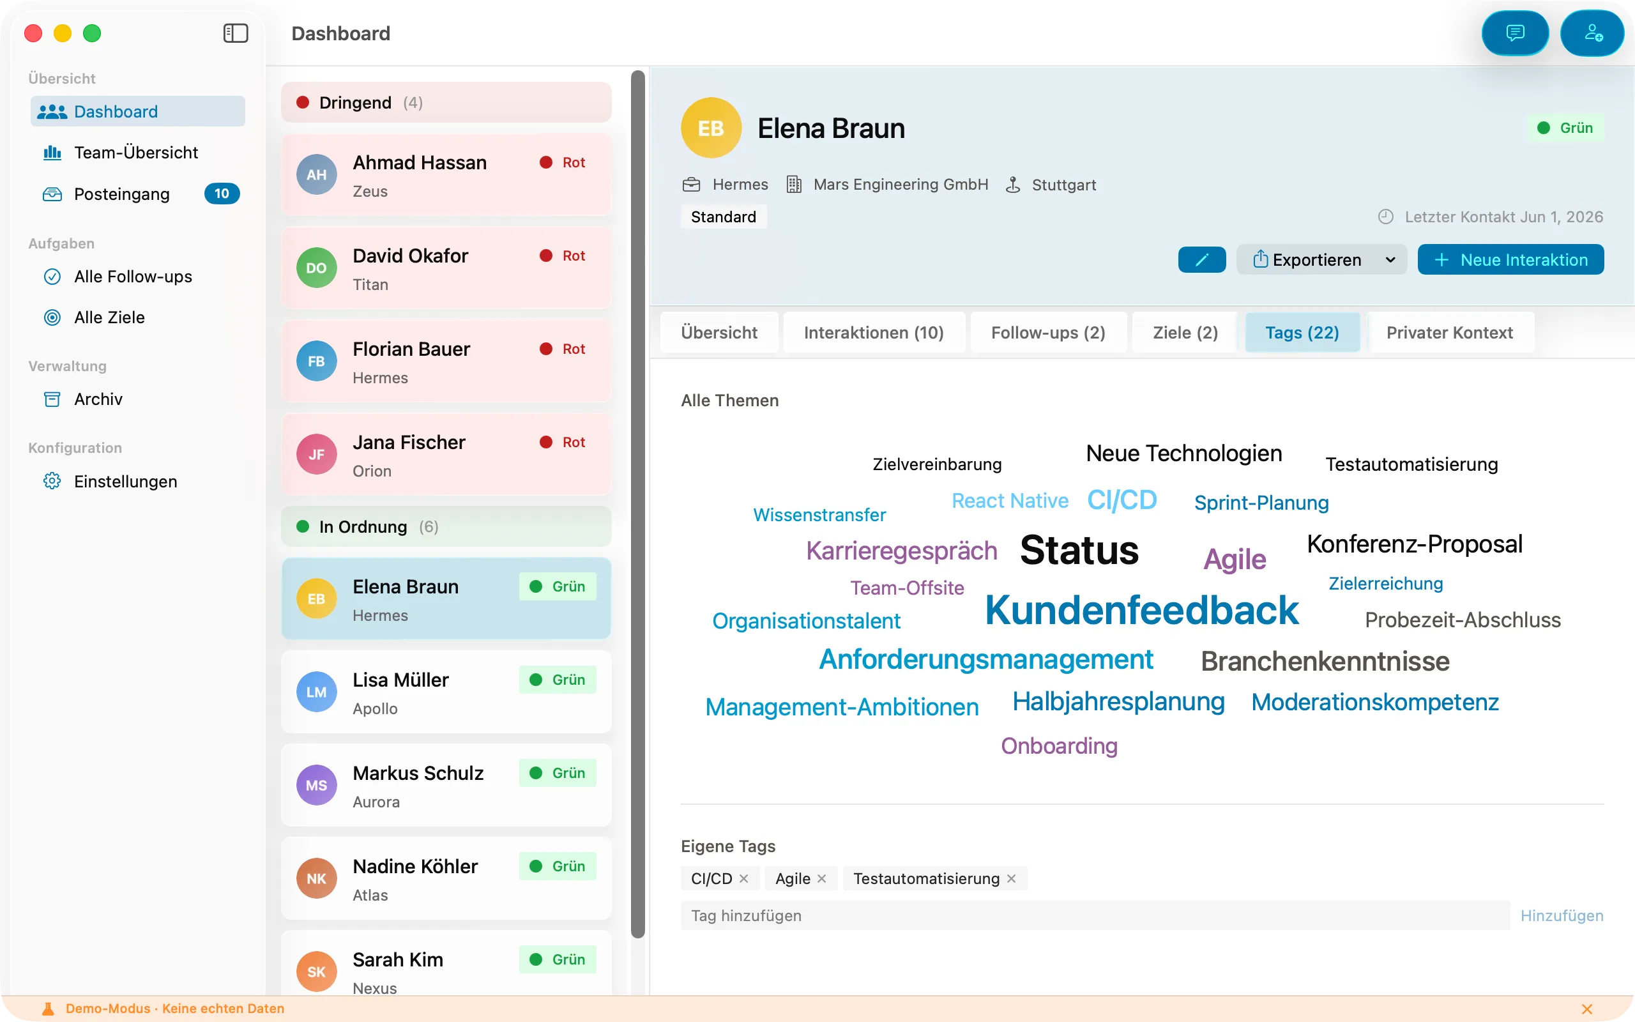Click the Einstellungen gear icon
Screen dimensions: 1635x1022
click(52, 481)
